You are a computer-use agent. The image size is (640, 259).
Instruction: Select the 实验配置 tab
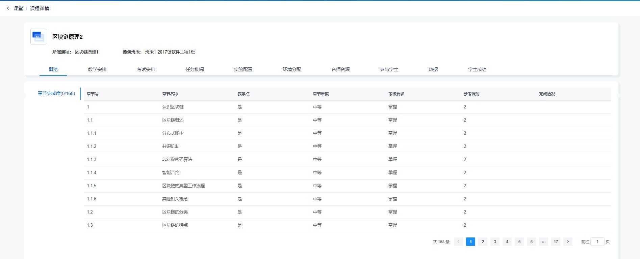tap(243, 69)
